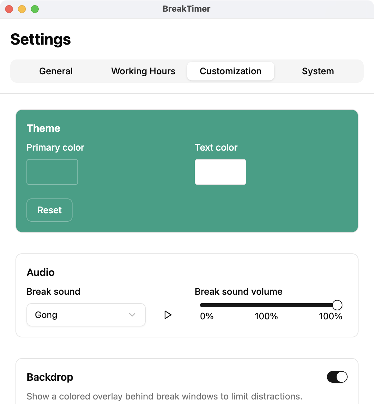
Task: Go to the System tab
Action: tap(318, 71)
